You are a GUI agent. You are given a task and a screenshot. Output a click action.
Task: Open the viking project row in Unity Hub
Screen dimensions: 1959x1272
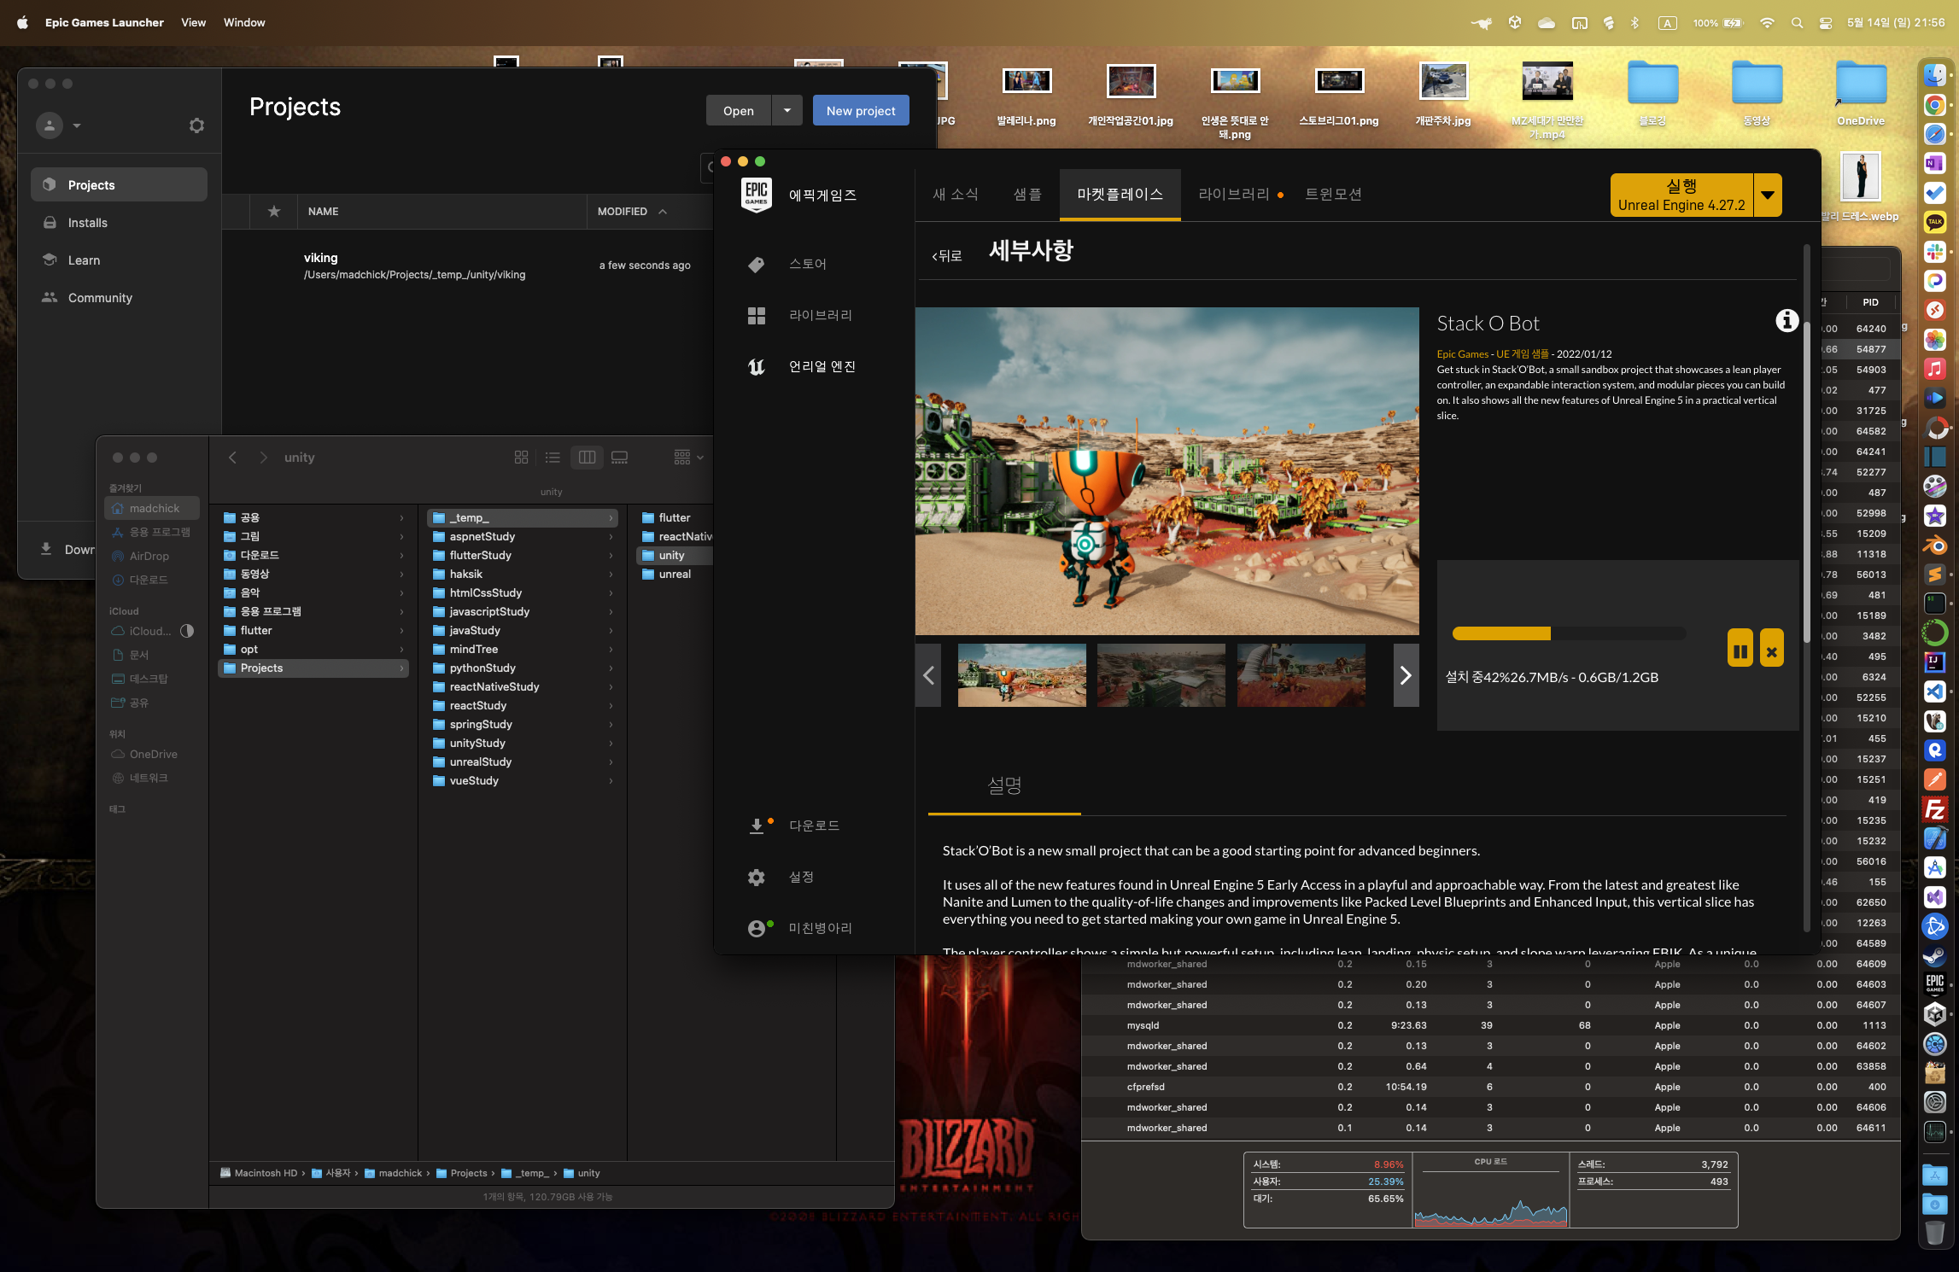468,265
